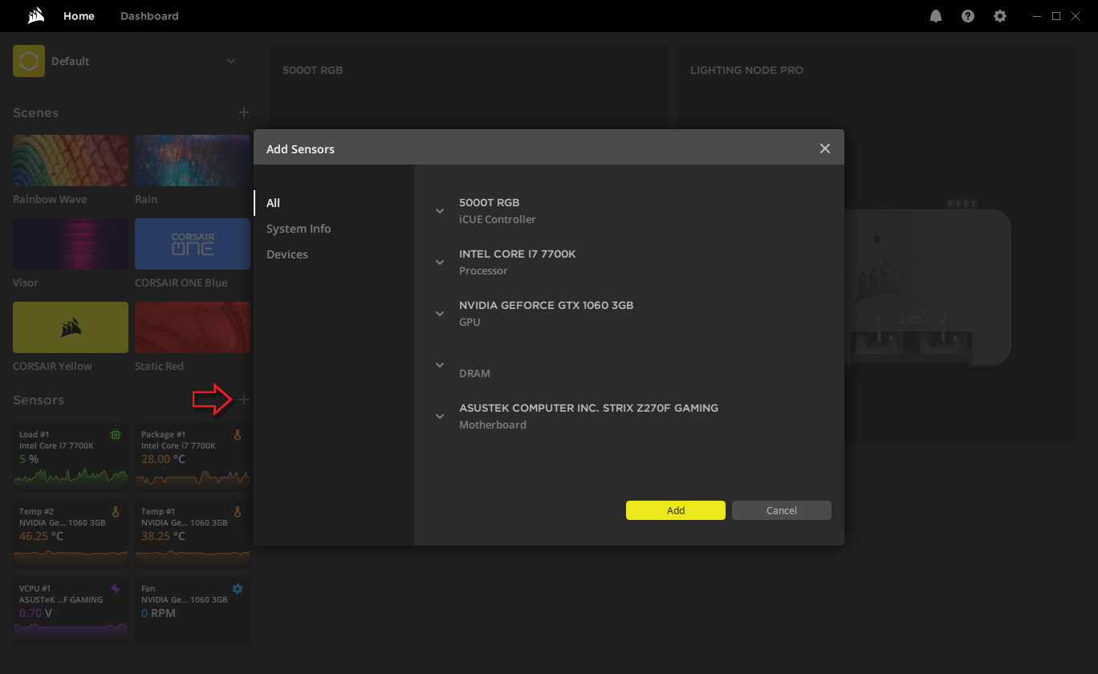Apply the Rain scene
This screenshot has width=1098, height=674.
click(193, 160)
